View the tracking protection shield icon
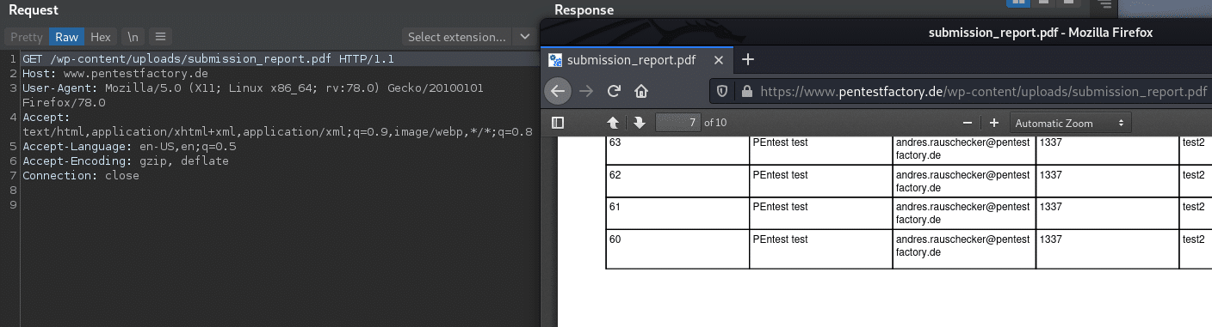Screen dimensions: 1212x327 pos(723,91)
